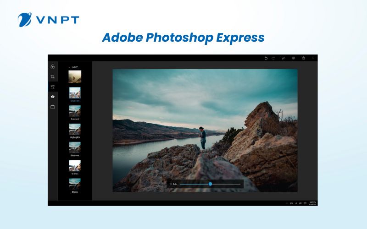
Task: Show hidden system tray icons chevron
Action: [x=287, y=203]
